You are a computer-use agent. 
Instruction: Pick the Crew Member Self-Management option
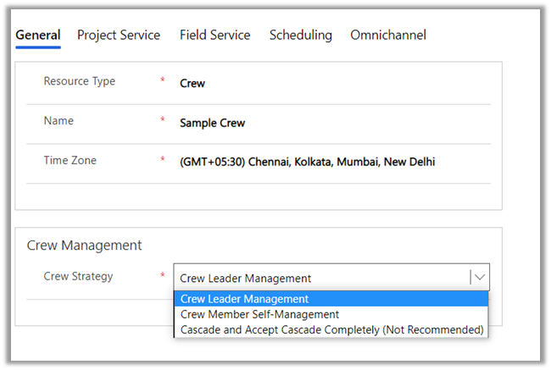point(259,314)
